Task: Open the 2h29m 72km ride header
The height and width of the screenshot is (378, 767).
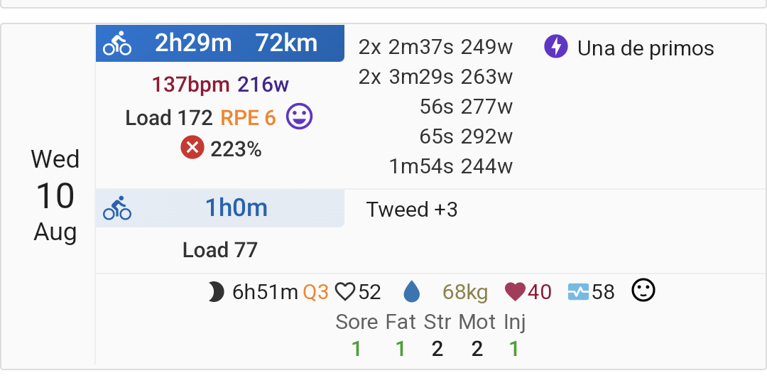Action: [x=220, y=43]
